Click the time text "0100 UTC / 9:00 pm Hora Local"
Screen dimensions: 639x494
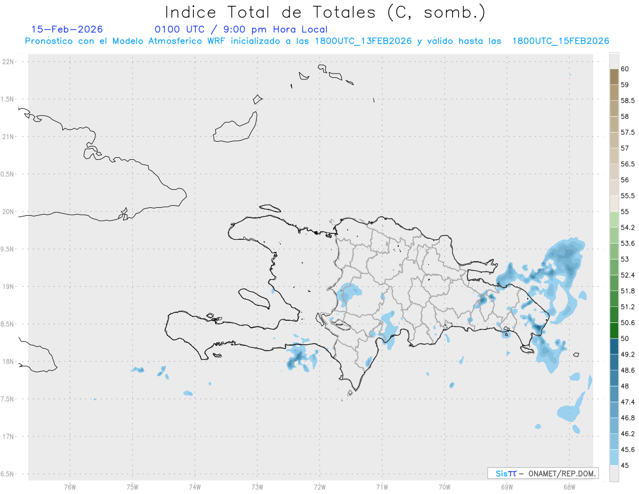[241, 30]
